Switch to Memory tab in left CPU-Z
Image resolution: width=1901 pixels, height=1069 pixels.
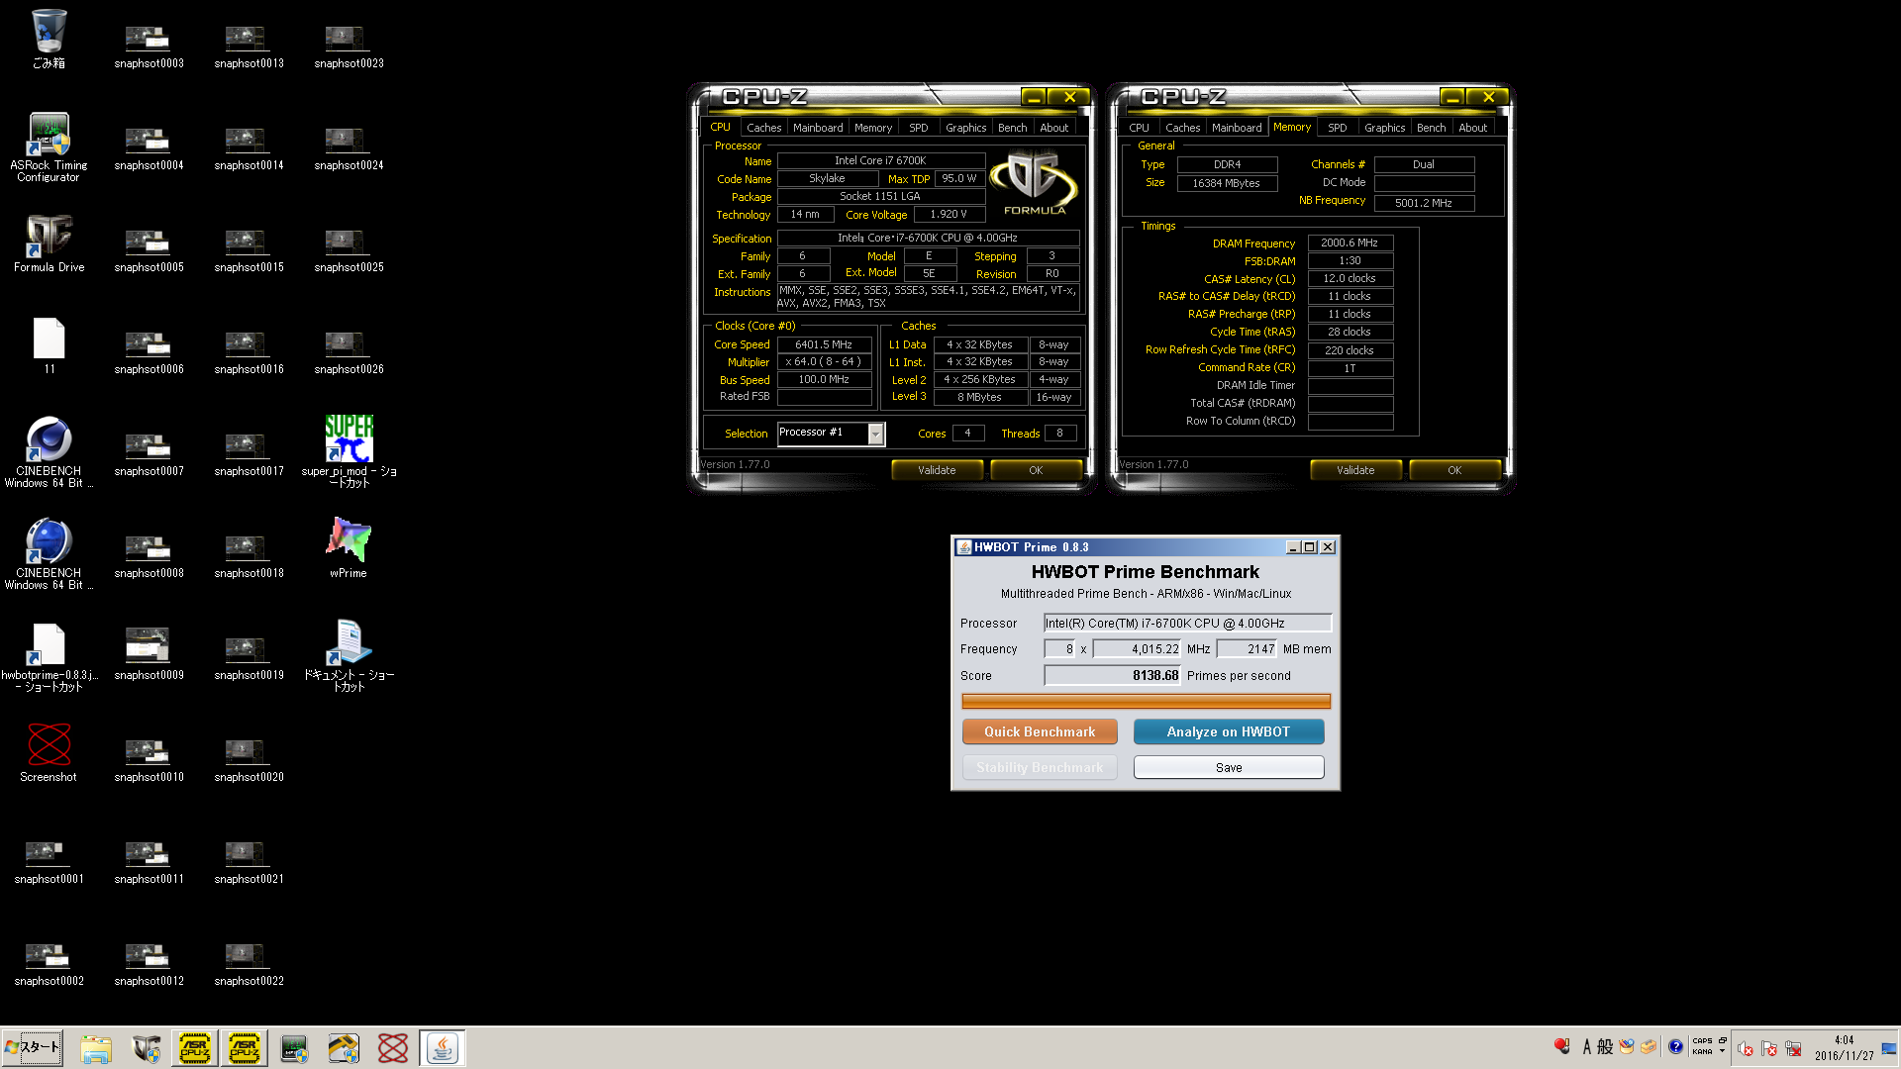(x=873, y=128)
